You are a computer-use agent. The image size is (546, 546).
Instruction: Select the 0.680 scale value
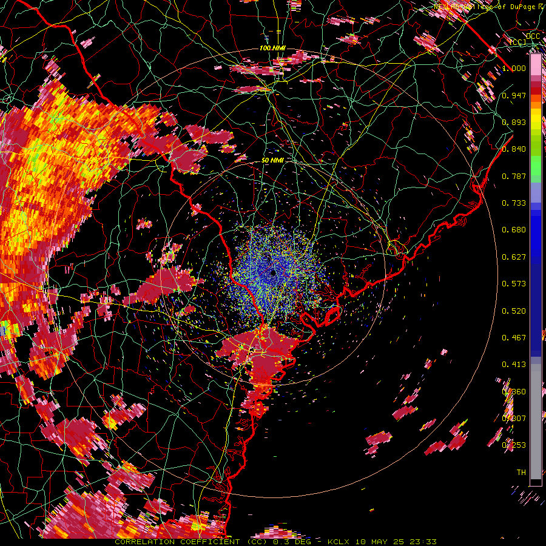pos(514,230)
